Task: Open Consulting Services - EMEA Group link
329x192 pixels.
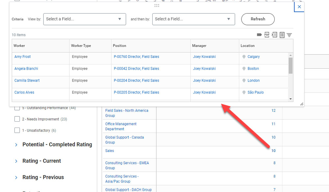Action: pyautogui.click(x=127, y=165)
